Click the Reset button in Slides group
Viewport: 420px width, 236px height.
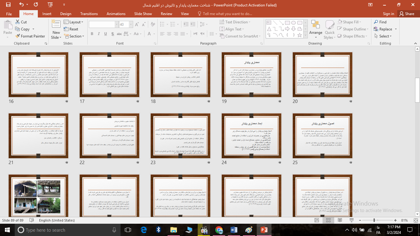71,29
